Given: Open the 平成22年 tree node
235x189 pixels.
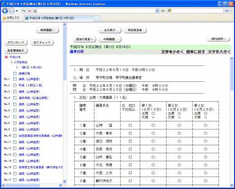Looking at the screenshot, I should [15, 57].
